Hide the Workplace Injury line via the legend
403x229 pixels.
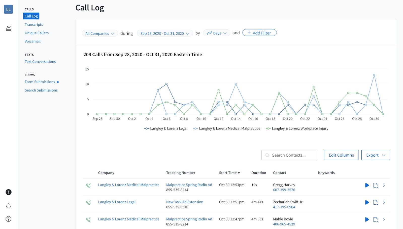click(x=297, y=128)
